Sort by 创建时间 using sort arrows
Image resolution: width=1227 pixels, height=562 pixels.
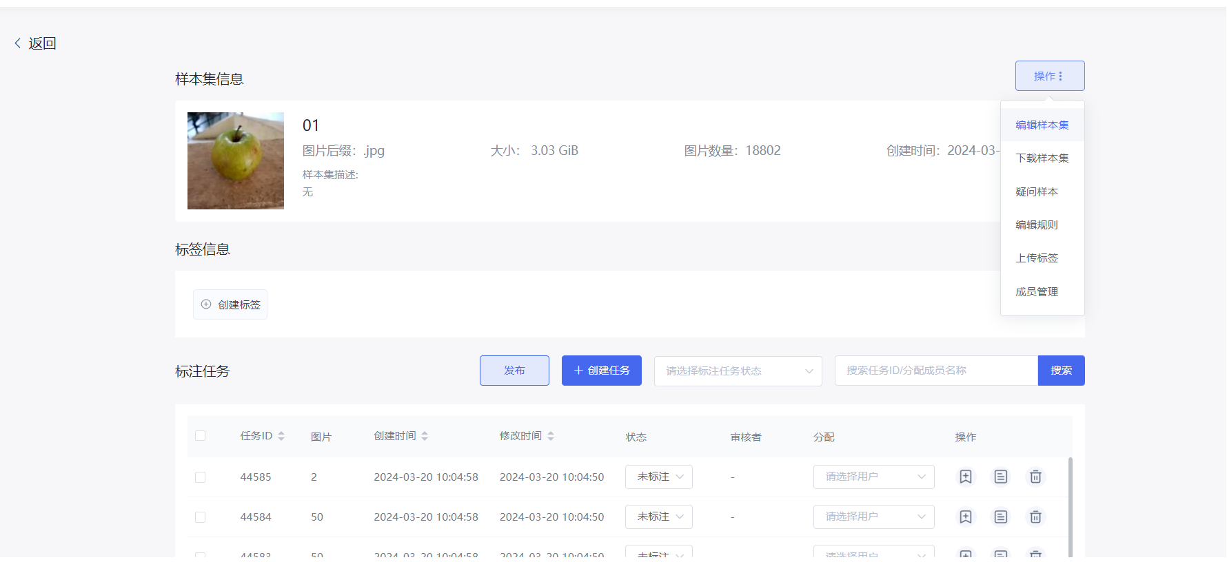(x=425, y=436)
